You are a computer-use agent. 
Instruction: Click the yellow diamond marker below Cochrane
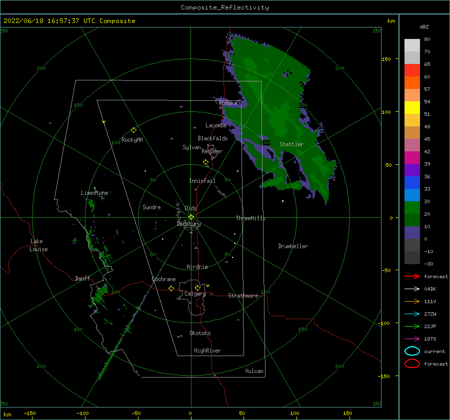[x=171, y=288]
